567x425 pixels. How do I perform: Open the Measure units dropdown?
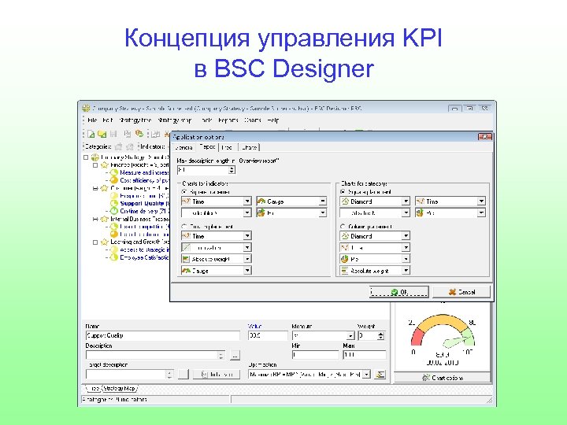coord(350,336)
